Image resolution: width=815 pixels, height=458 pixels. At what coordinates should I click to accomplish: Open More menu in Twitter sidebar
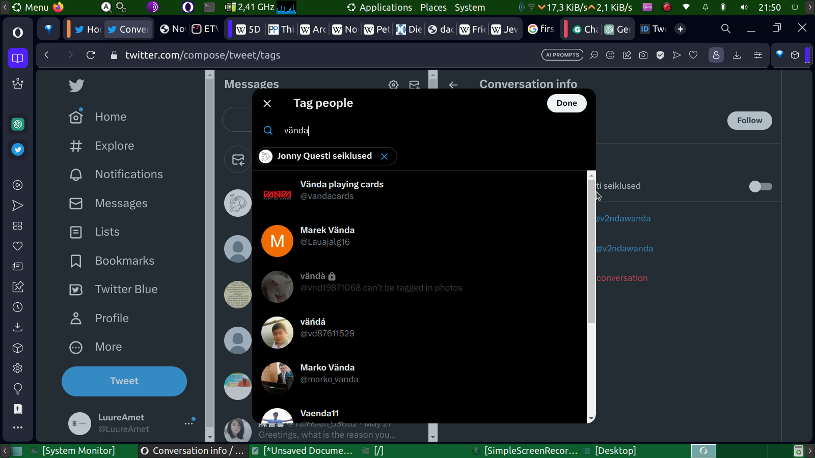point(96,347)
